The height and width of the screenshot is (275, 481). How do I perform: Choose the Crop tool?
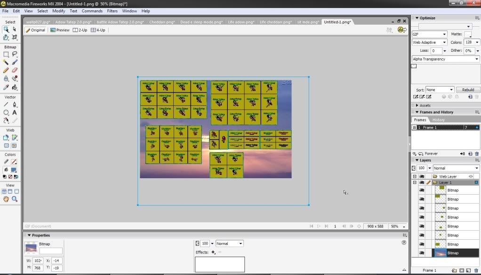click(15, 37)
